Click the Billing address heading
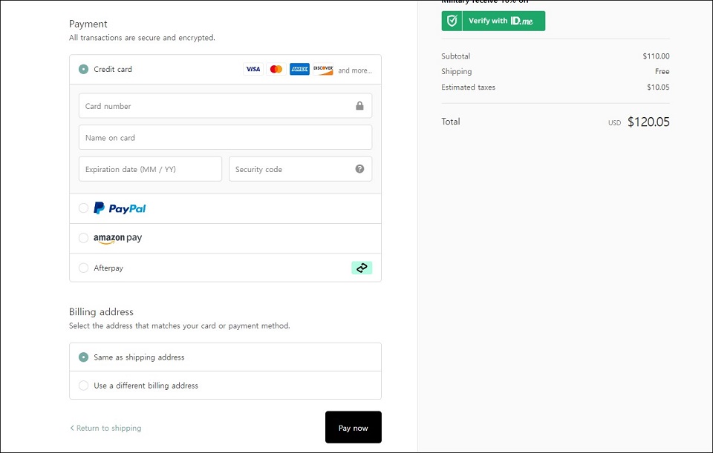 pyautogui.click(x=102, y=312)
